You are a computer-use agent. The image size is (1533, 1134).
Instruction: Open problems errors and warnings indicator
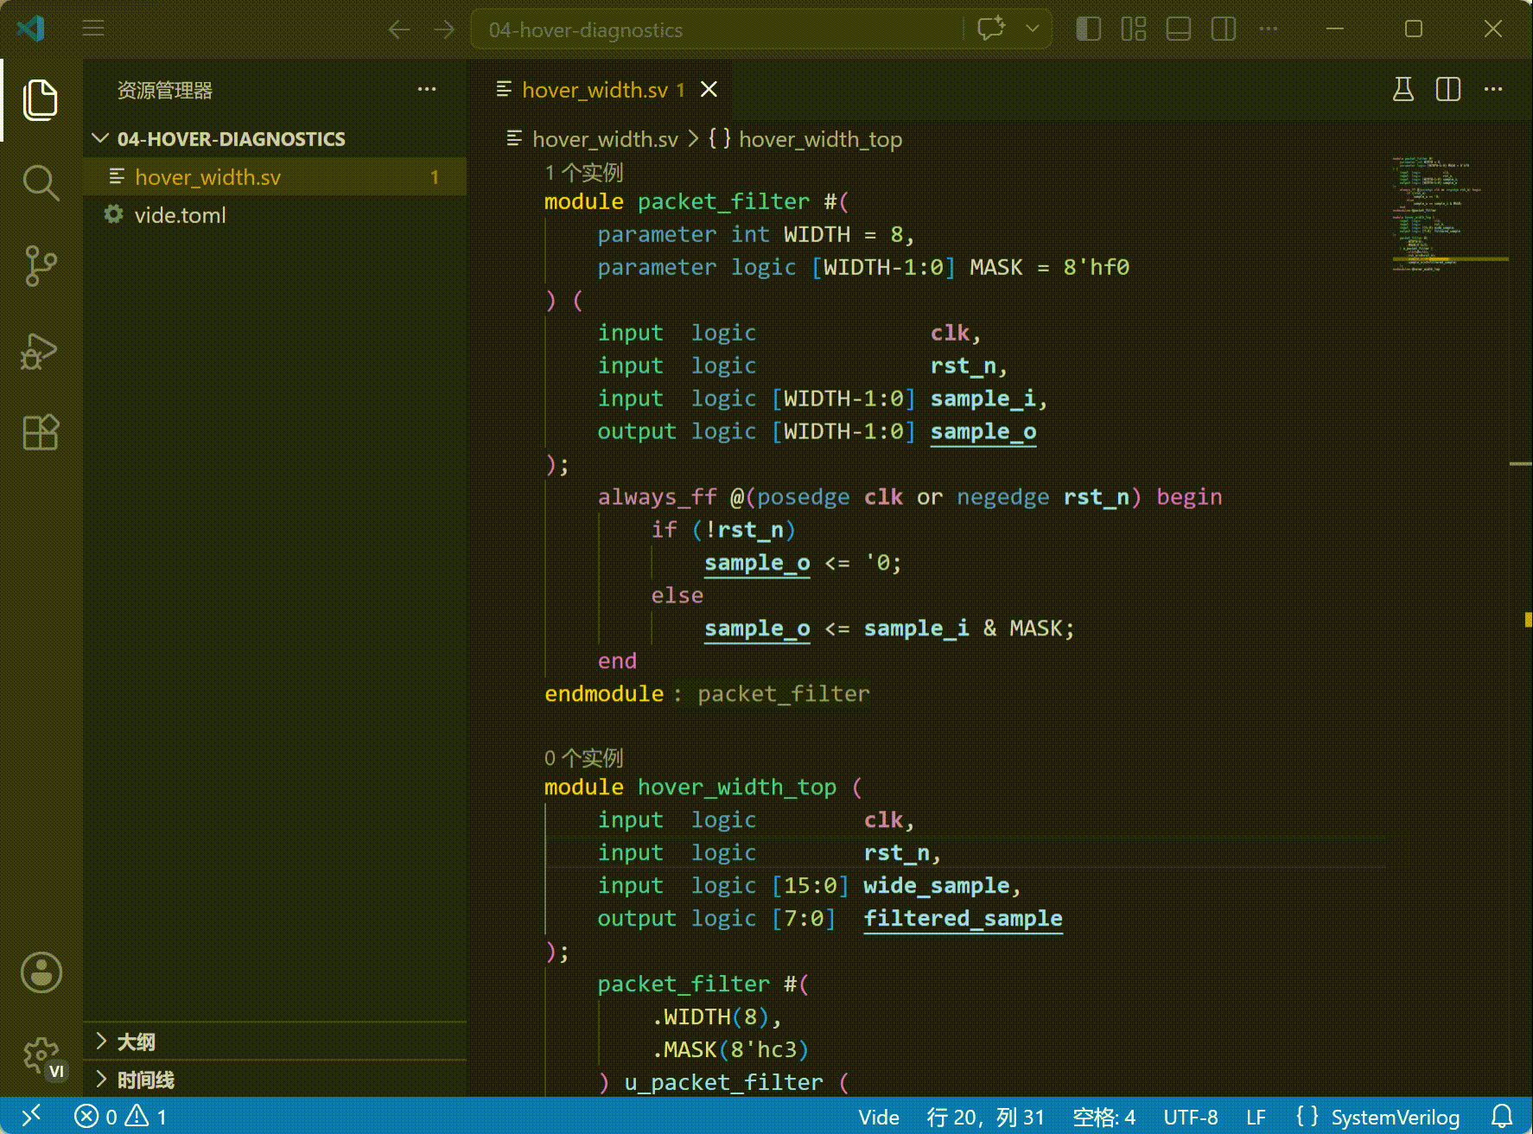[x=120, y=1117]
